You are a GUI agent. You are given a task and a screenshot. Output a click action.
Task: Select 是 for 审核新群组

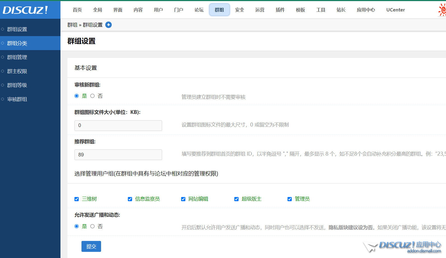pos(77,96)
